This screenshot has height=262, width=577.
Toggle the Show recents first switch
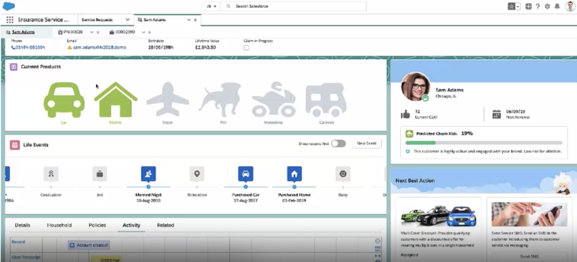(x=338, y=144)
